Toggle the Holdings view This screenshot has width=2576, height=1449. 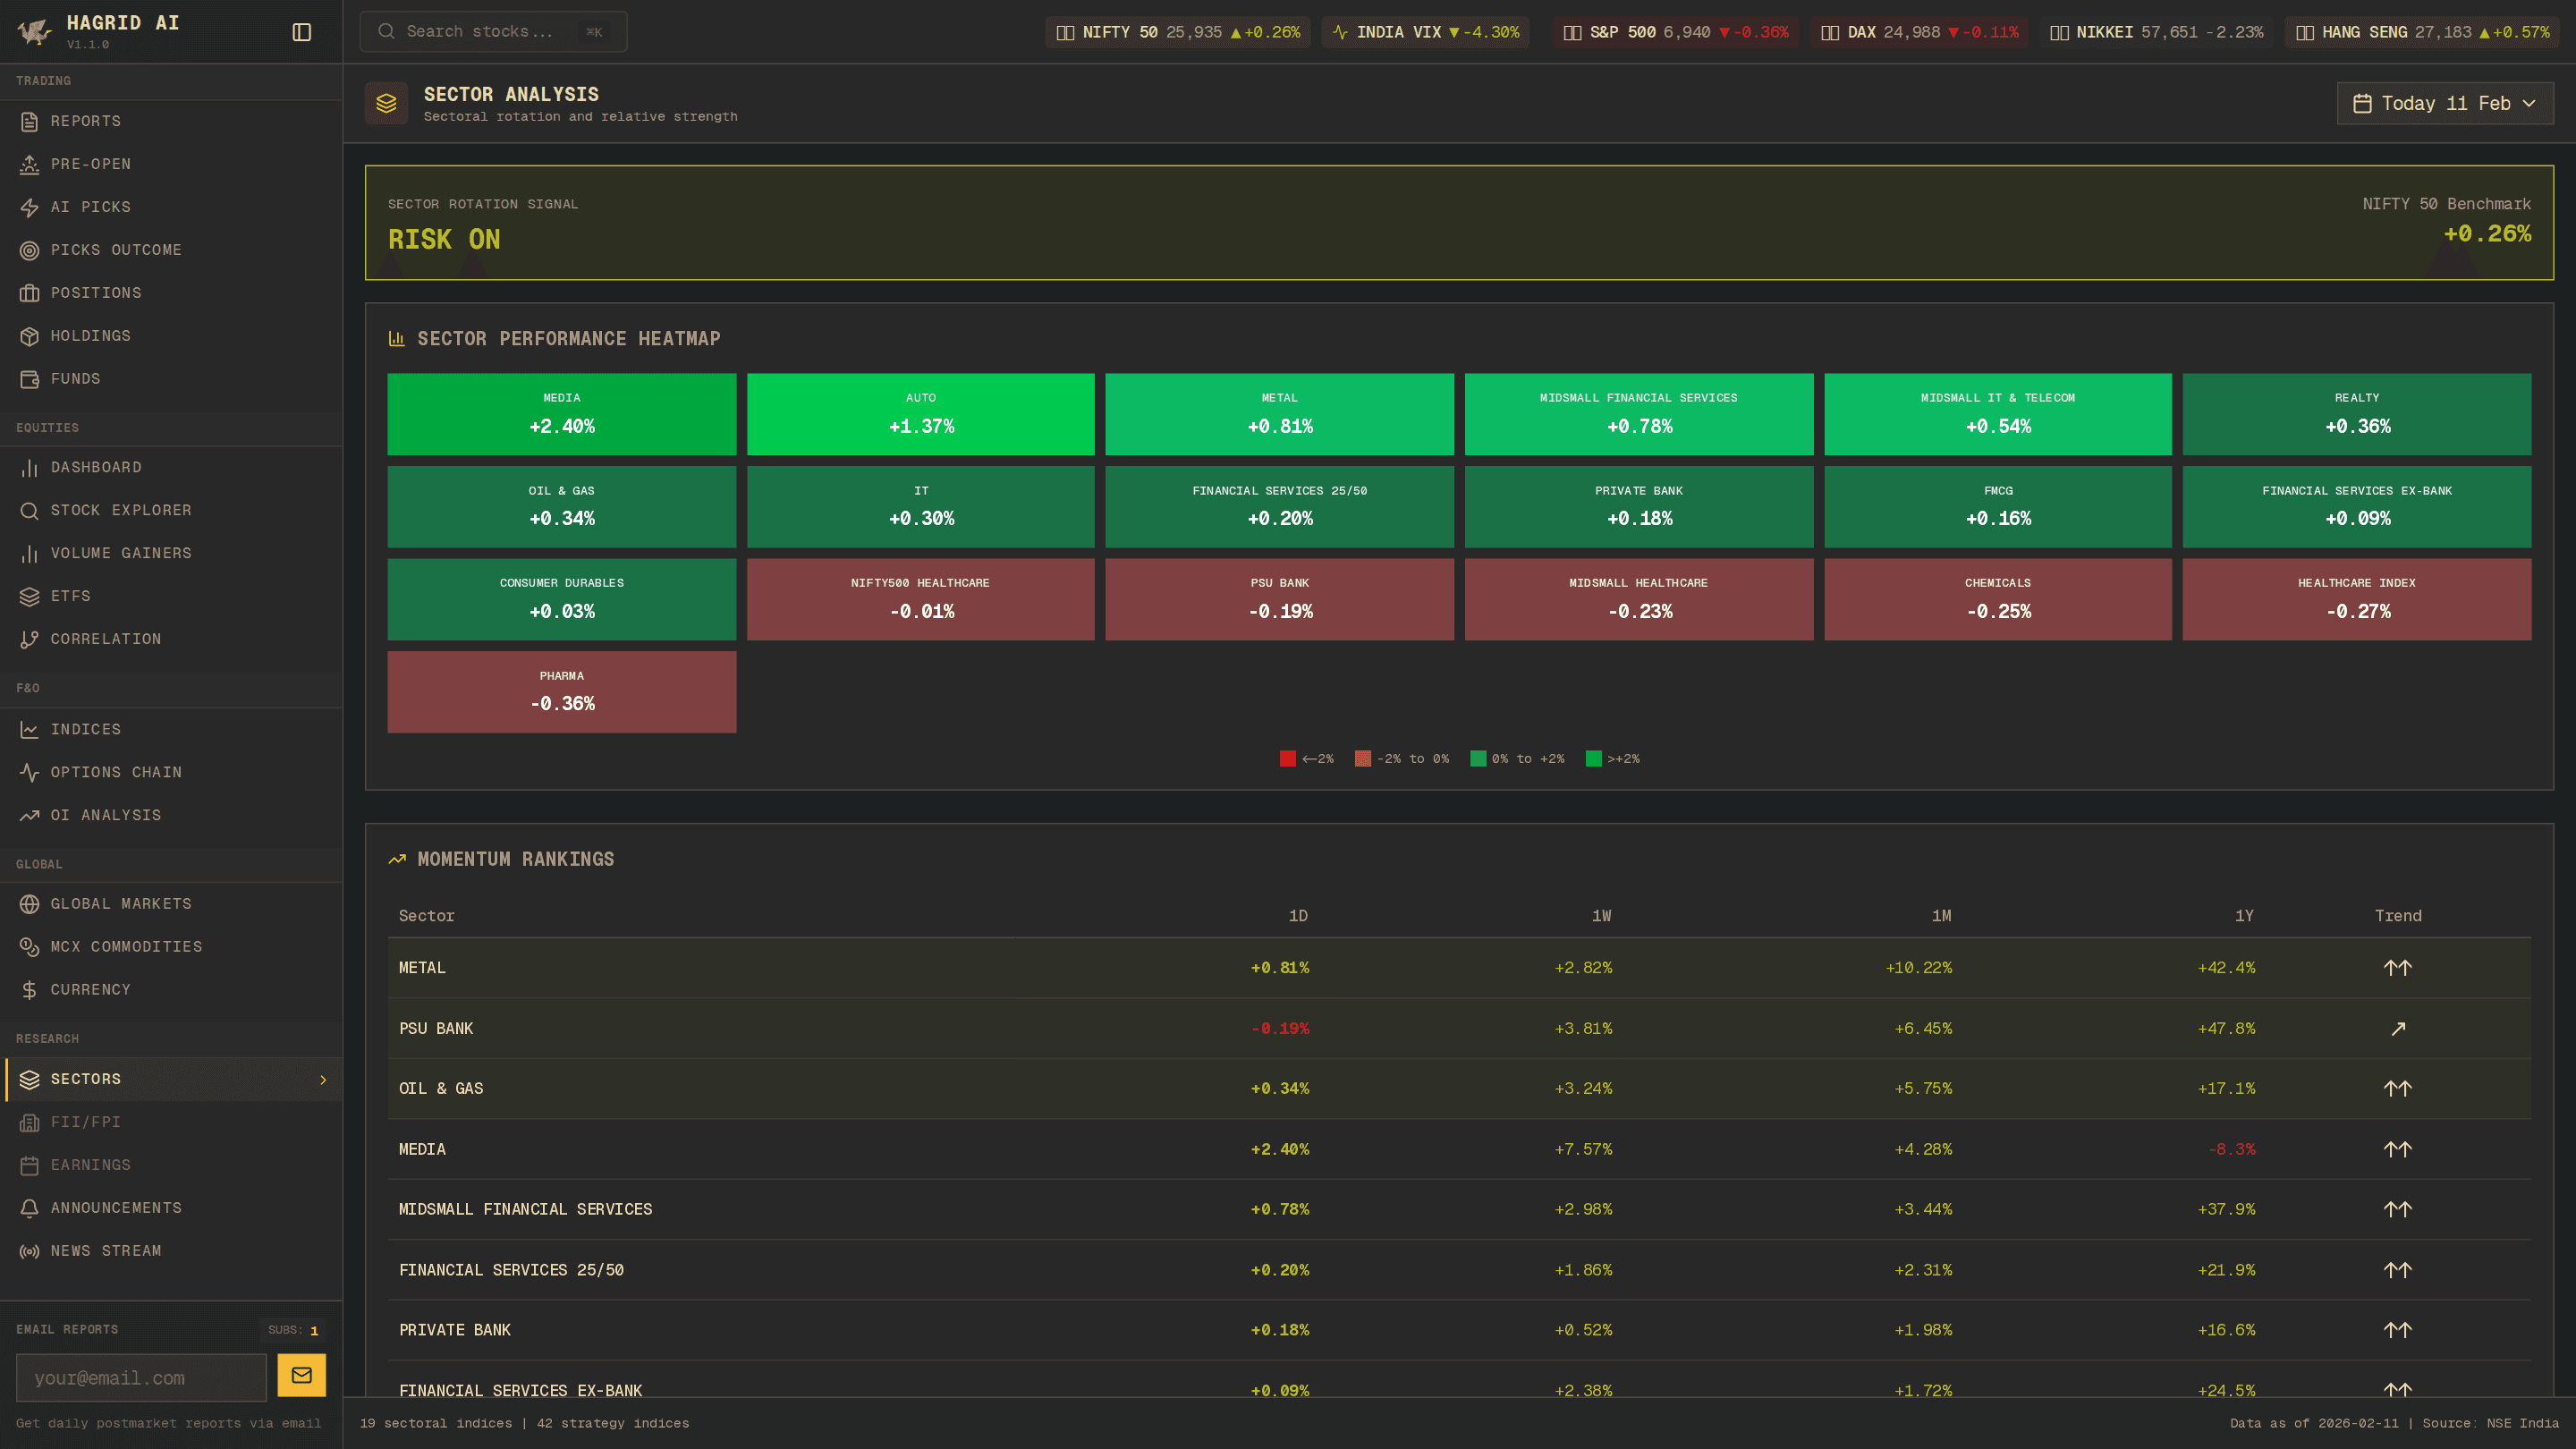90,336
